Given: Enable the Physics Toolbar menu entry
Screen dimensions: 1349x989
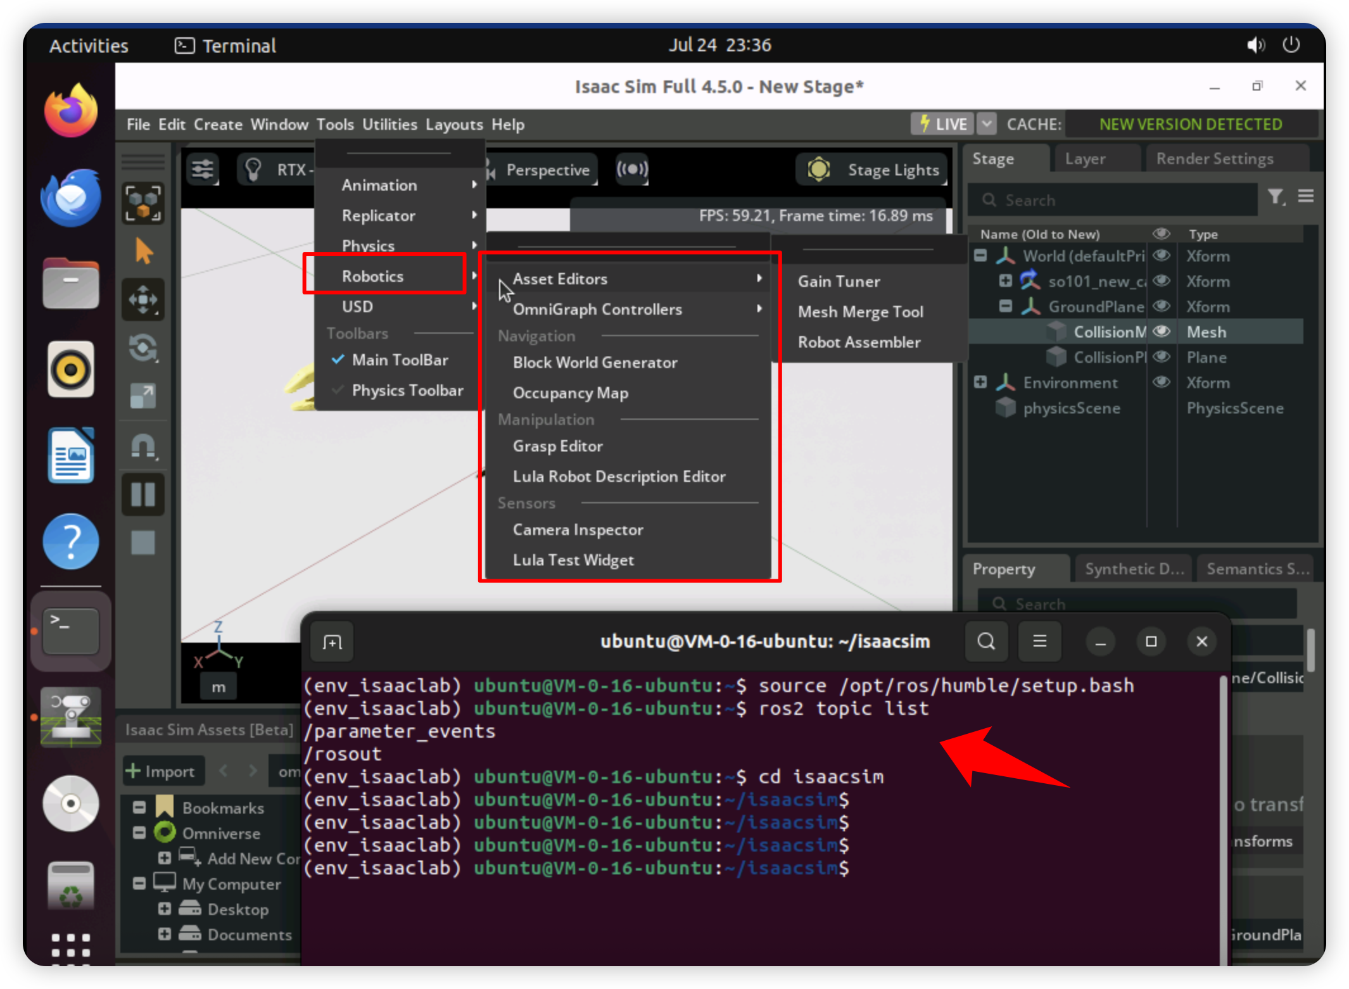Looking at the screenshot, I should (399, 390).
